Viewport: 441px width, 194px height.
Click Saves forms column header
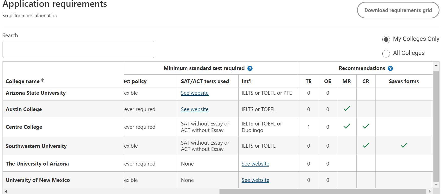[404, 81]
